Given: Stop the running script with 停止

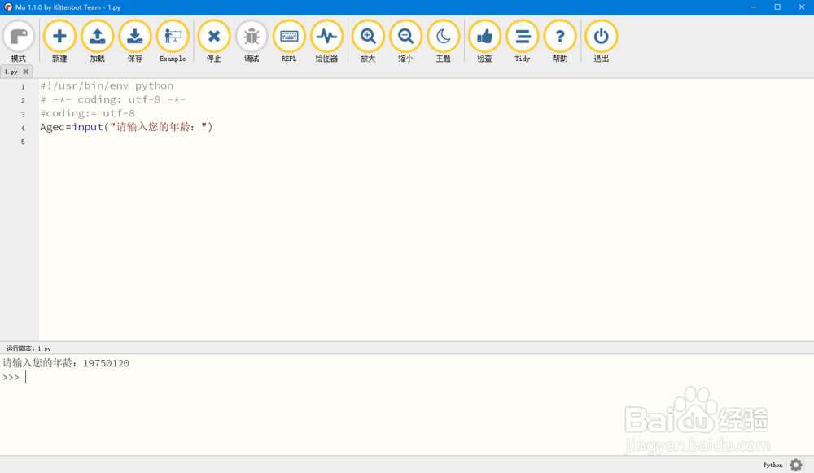Looking at the screenshot, I should click(x=214, y=42).
